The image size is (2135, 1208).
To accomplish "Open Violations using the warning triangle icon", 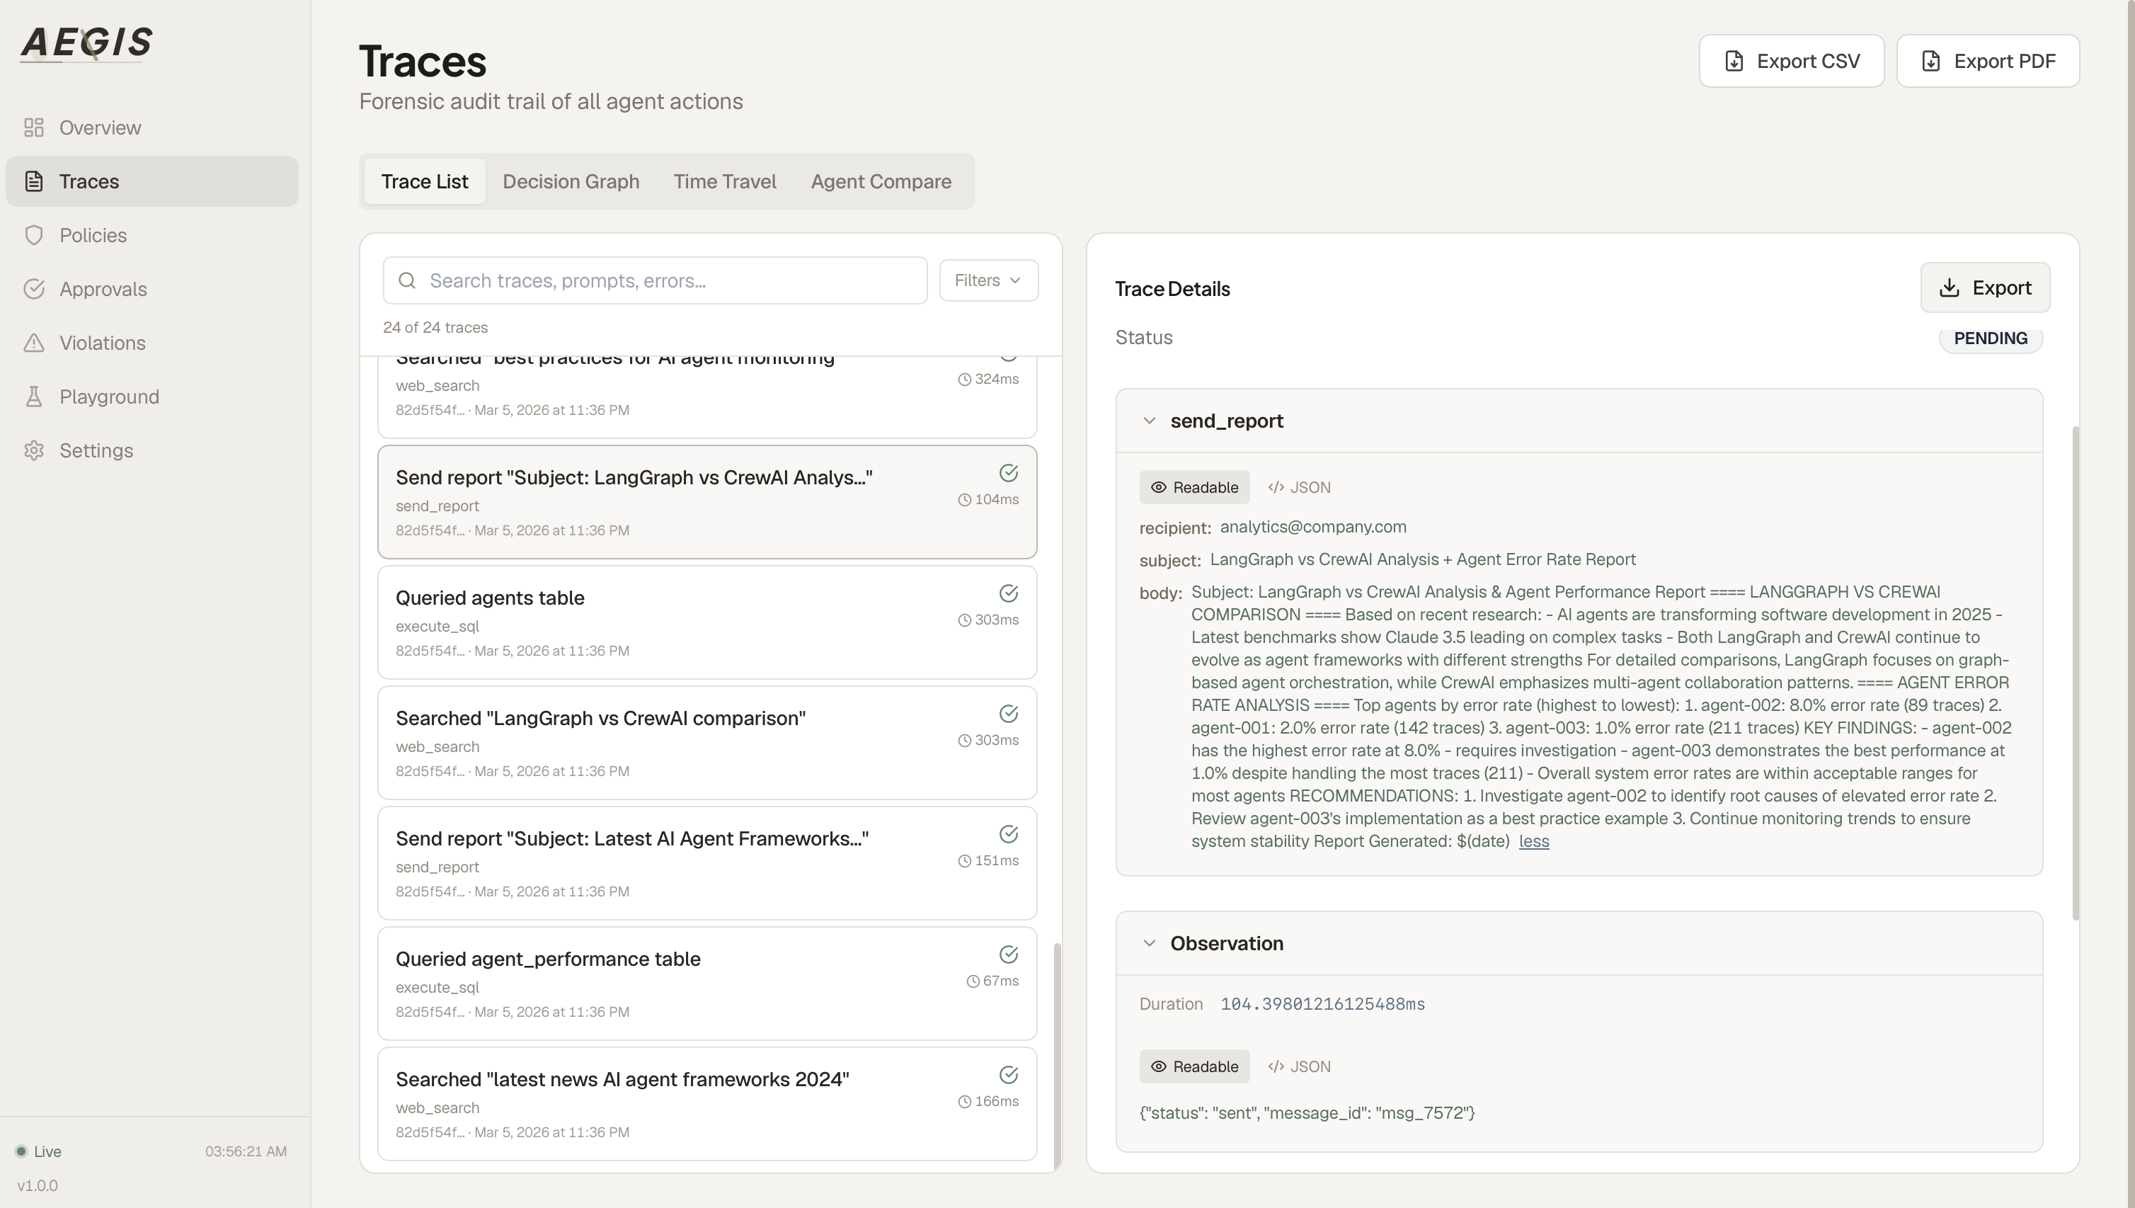I will tap(34, 343).
